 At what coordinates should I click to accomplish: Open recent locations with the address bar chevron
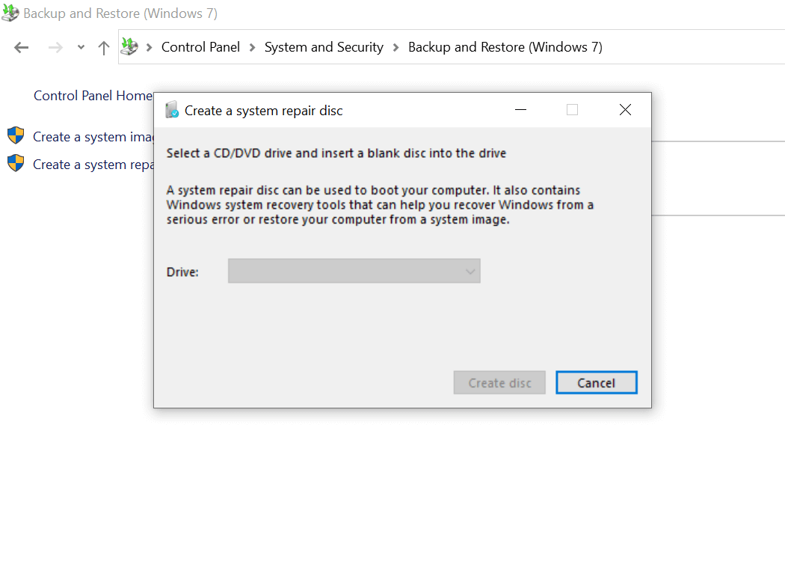[79, 46]
